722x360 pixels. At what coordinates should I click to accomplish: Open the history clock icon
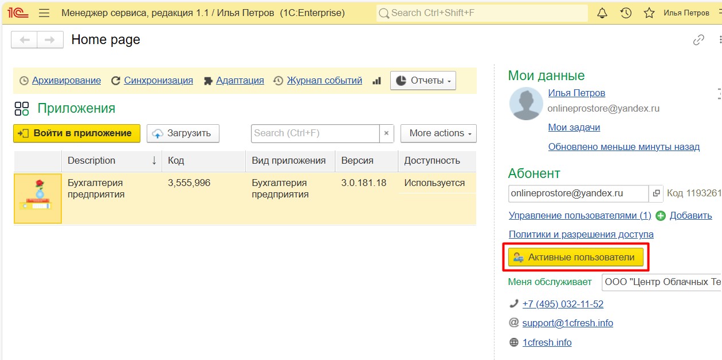click(626, 13)
